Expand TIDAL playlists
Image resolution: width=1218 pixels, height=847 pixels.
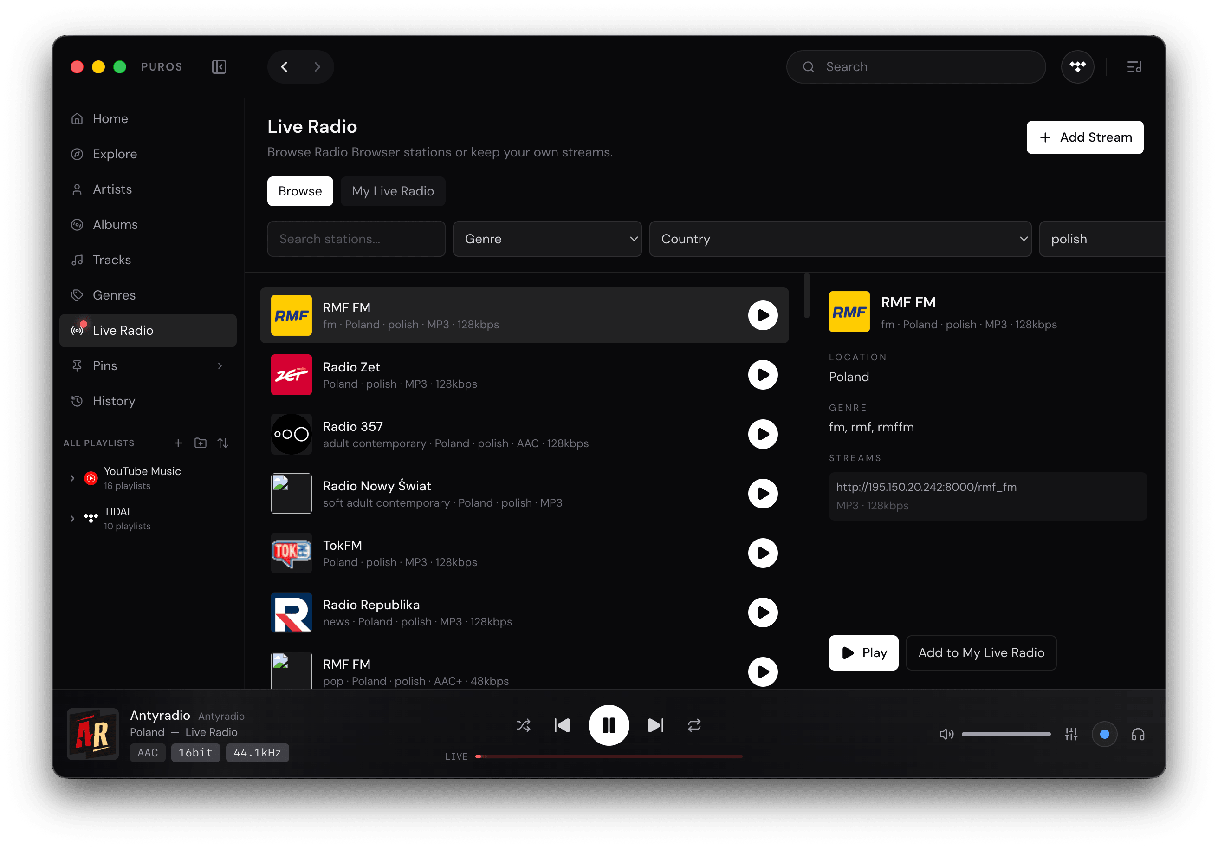coord(72,519)
